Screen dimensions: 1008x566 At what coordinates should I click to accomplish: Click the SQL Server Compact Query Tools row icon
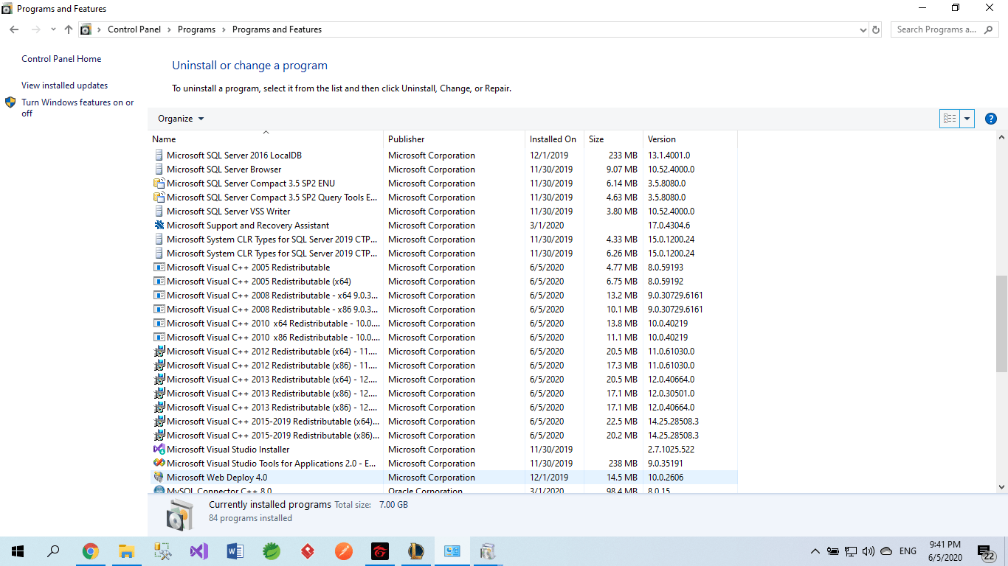pos(159,198)
